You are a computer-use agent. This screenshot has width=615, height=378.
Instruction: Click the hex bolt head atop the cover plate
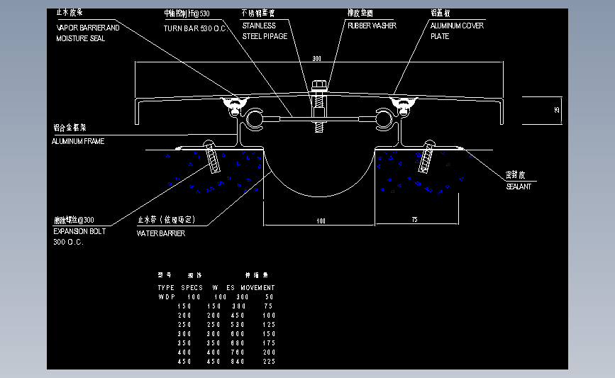(319, 85)
